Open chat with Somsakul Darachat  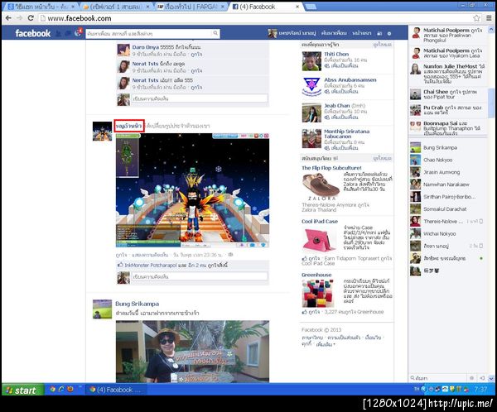click(x=447, y=209)
